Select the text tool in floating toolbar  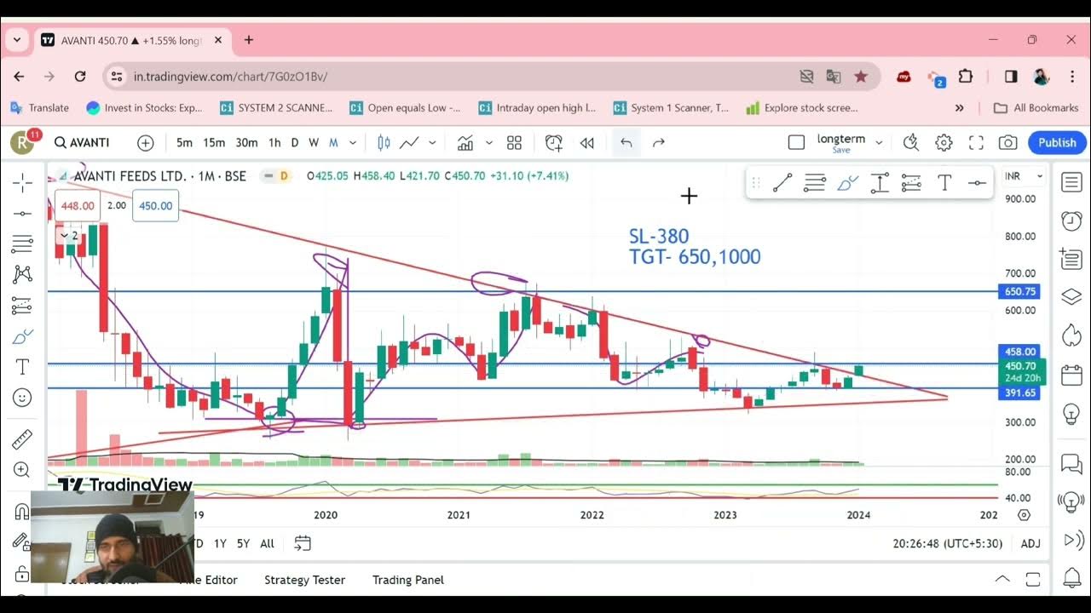click(944, 182)
